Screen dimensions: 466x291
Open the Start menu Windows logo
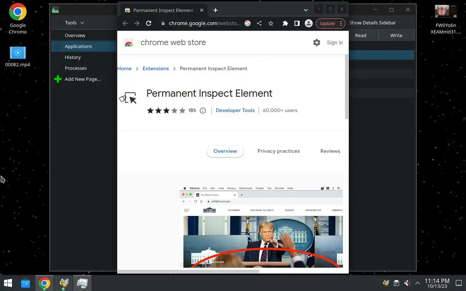tap(8, 283)
